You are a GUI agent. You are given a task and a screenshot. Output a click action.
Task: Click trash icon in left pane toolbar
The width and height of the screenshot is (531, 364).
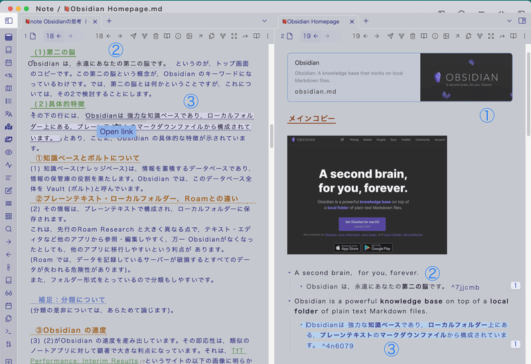[x=156, y=36]
